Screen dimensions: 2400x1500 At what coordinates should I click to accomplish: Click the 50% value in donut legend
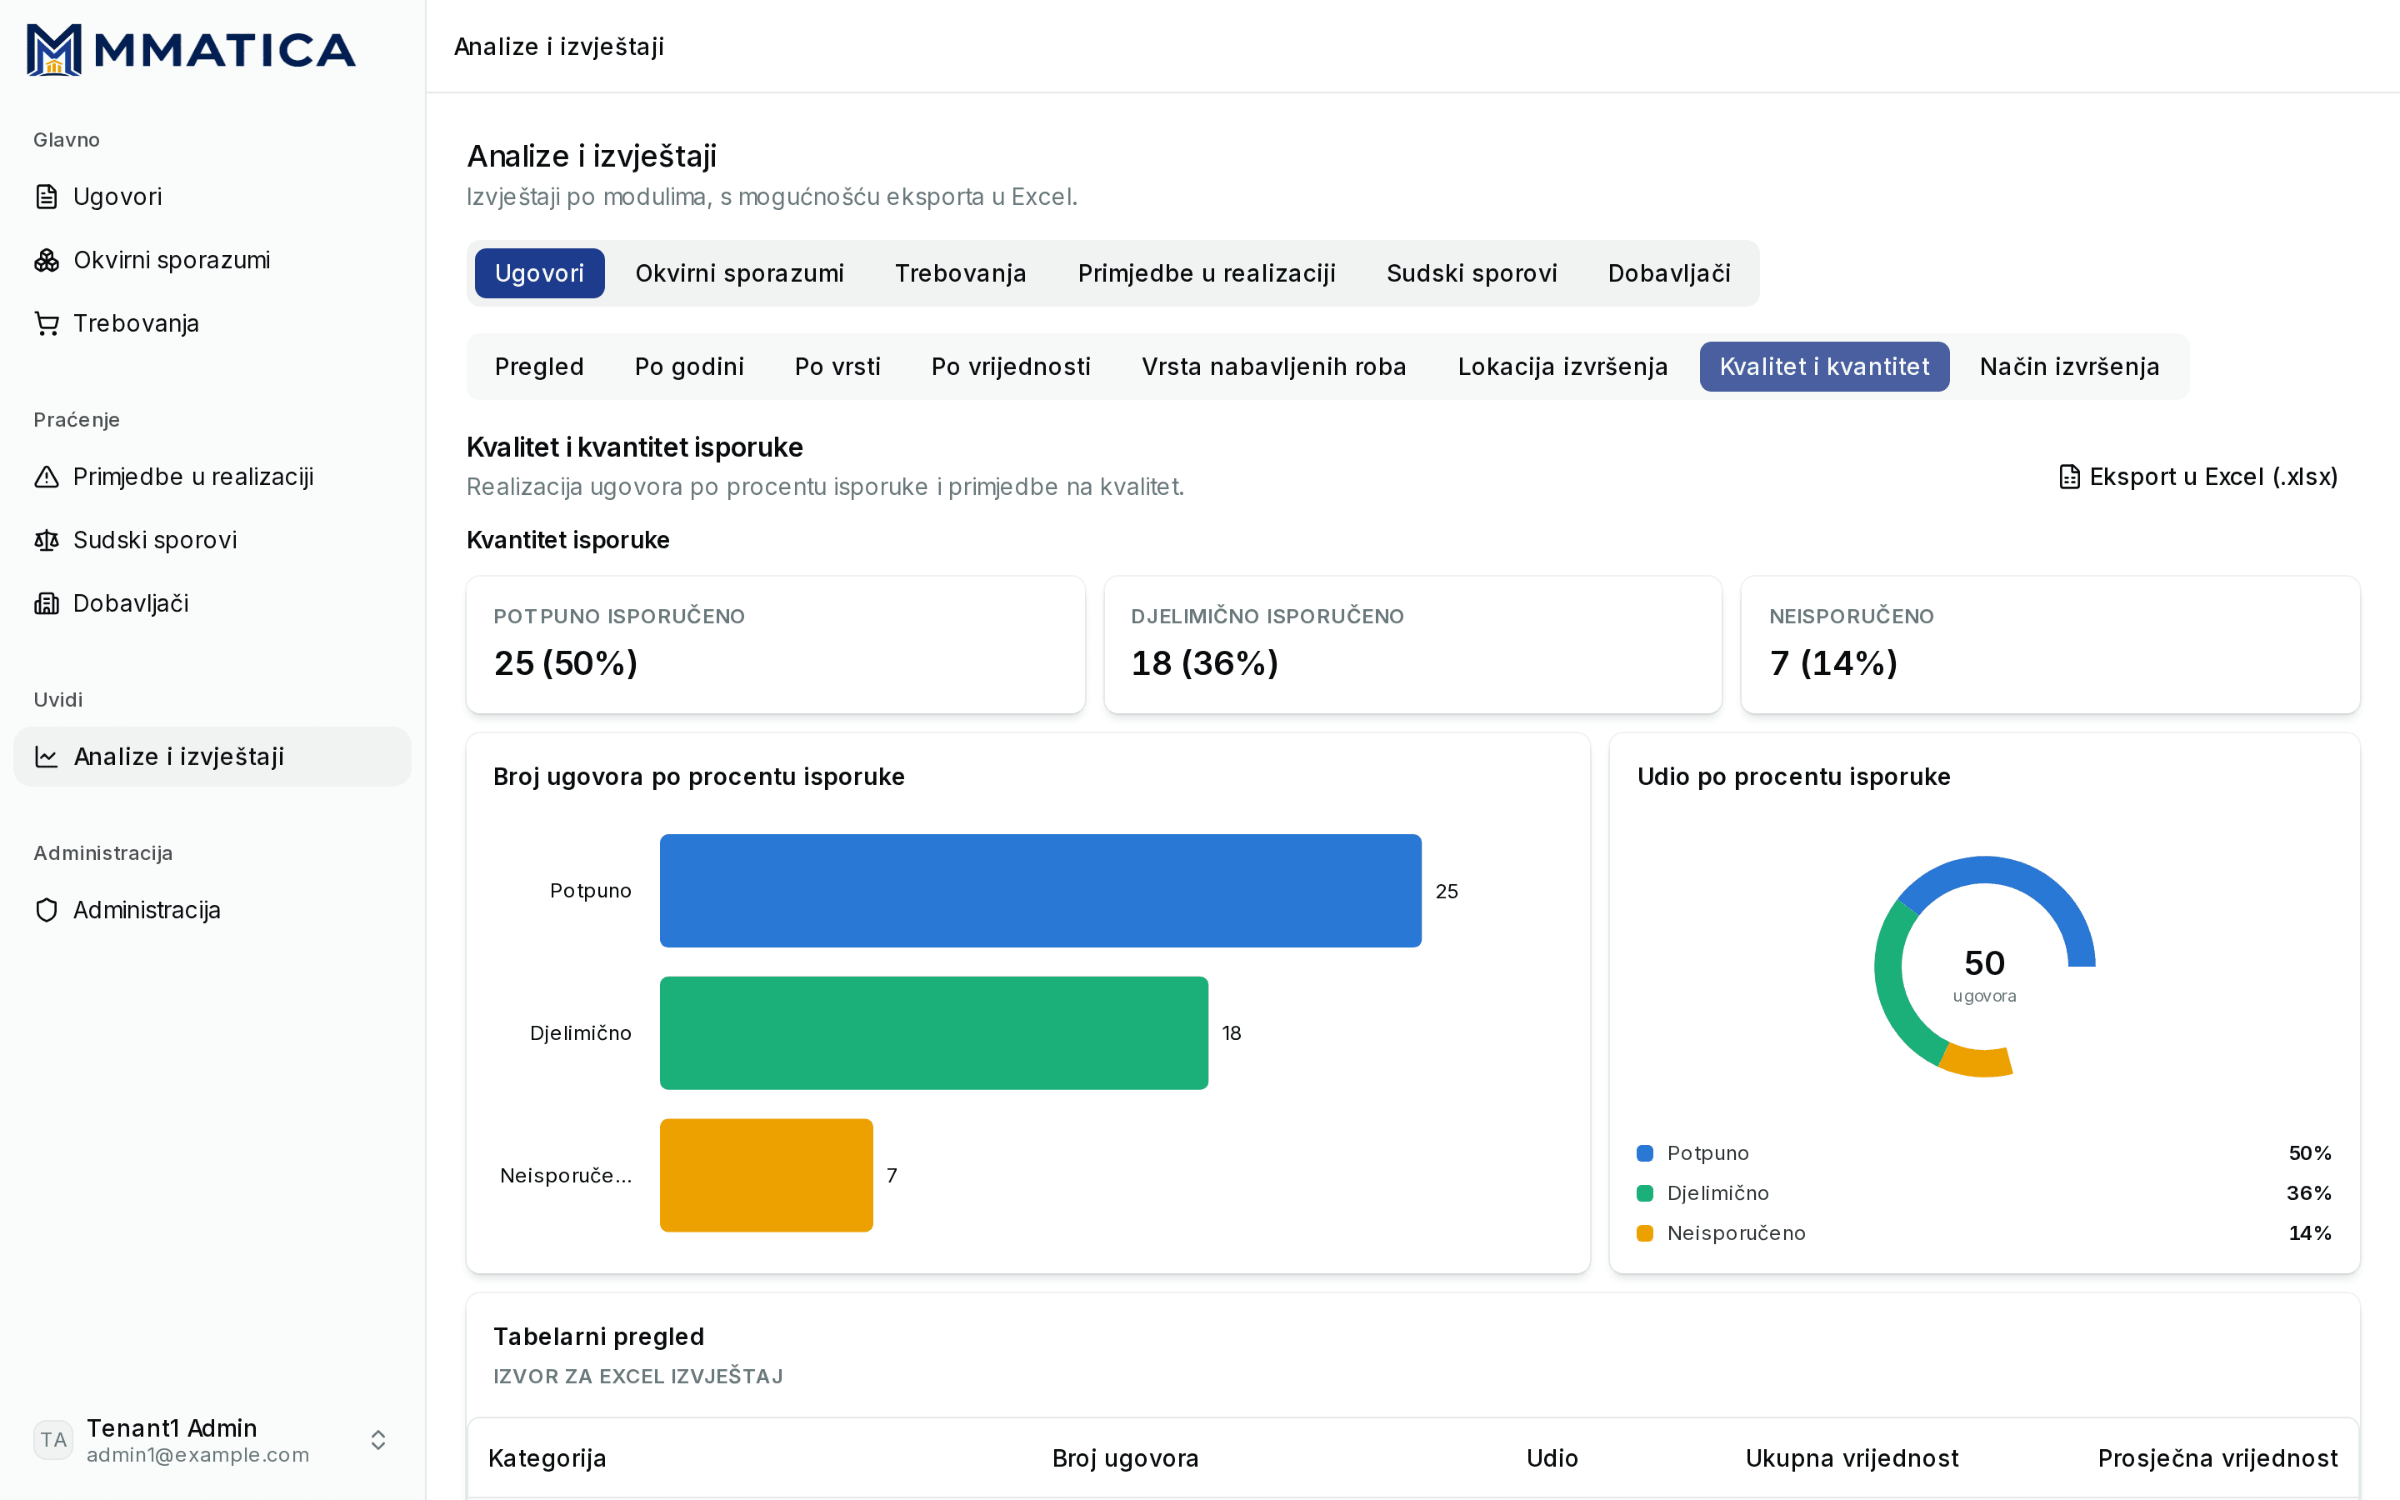[2310, 1154]
